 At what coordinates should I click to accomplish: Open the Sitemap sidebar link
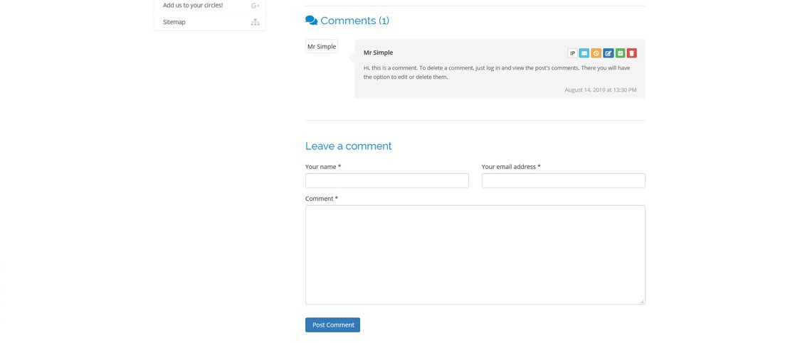click(174, 23)
